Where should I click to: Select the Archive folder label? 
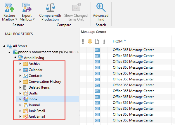click(x=34, y=64)
